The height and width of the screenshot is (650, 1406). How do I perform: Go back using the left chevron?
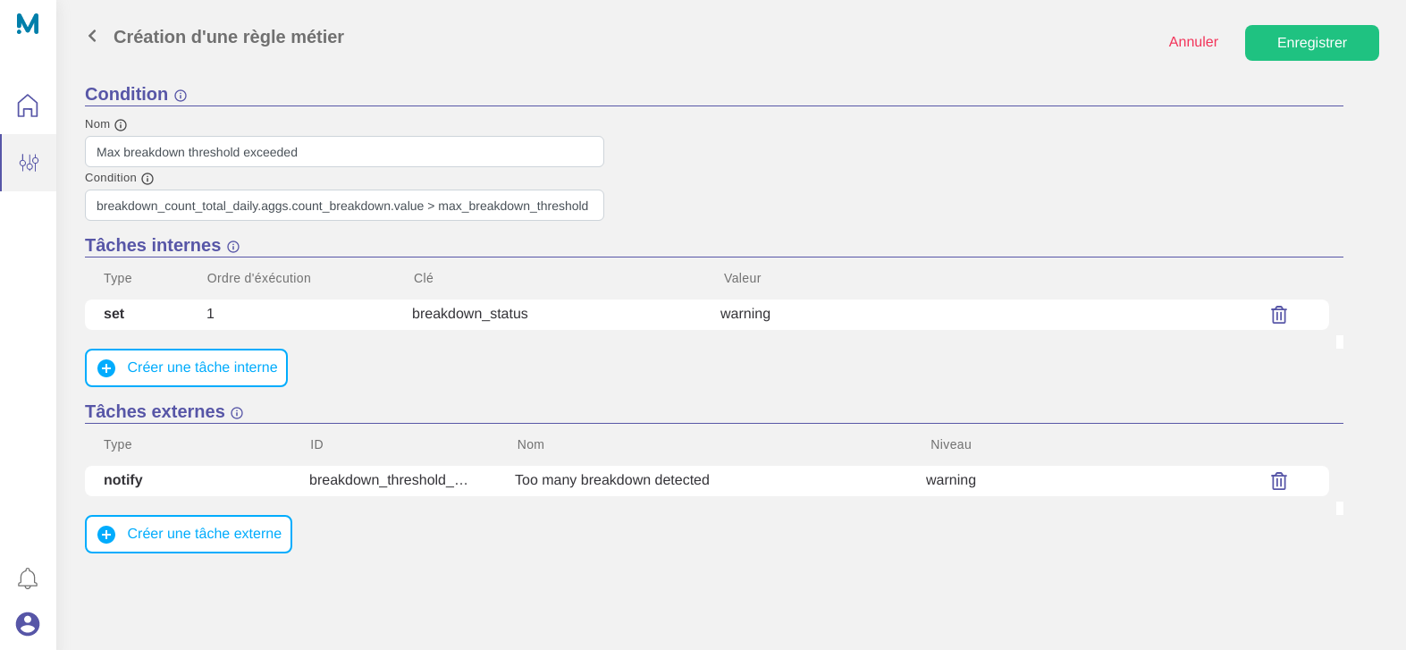click(x=92, y=36)
